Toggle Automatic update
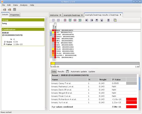This screenshot has height=114, width=142. [79, 72]
